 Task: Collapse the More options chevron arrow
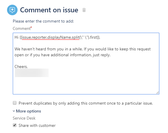(x=14, y=111)
